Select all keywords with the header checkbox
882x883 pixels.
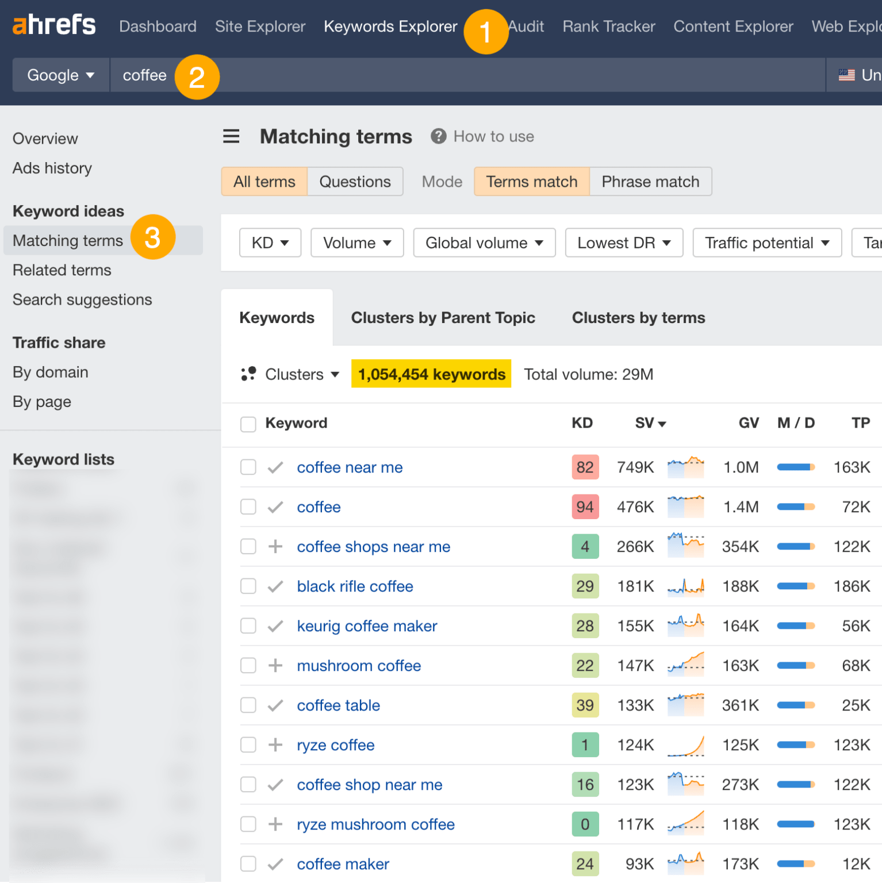[x=248, y=424]
